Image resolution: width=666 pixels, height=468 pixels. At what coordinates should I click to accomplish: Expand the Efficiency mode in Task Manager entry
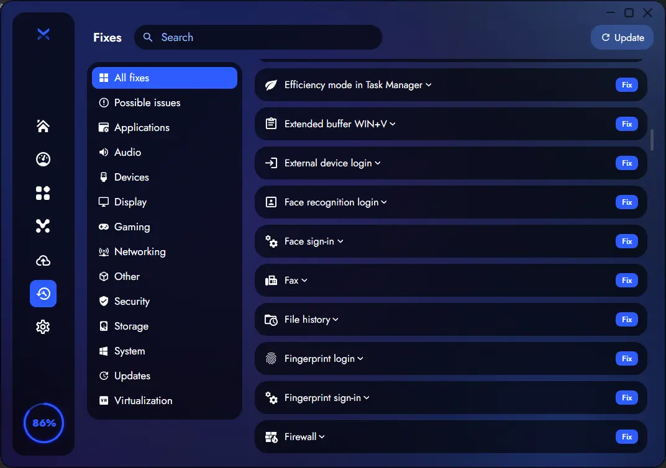(428, 85)
